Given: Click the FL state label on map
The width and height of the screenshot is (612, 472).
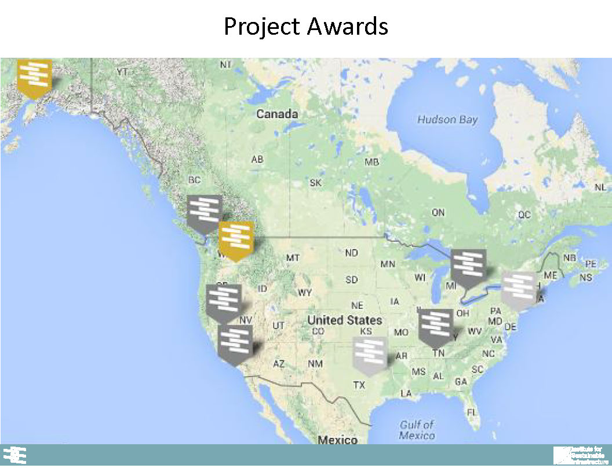Looking at the screenshot, I should pyautogui.click(x=472, y=412).
